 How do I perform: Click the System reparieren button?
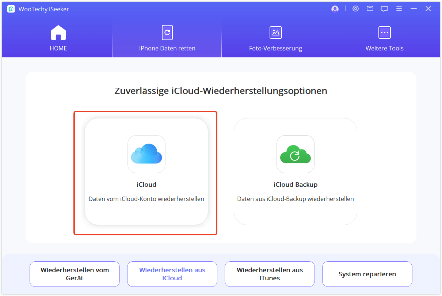(x=367, y=274)
